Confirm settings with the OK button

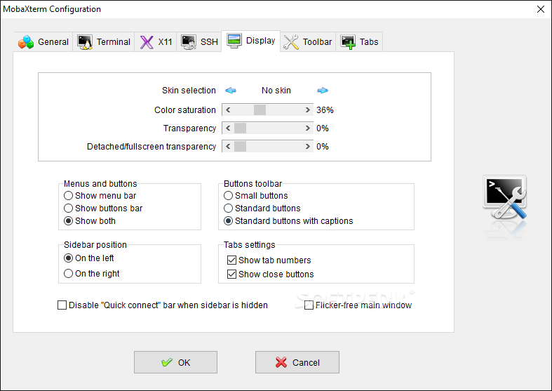[x=175, y=362]
